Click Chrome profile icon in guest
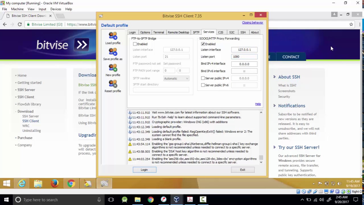 (x=334, y=14)
